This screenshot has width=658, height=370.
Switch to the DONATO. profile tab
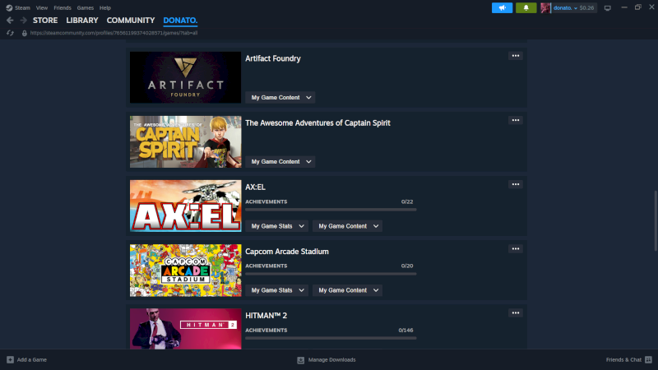click(x=180, y=20)
